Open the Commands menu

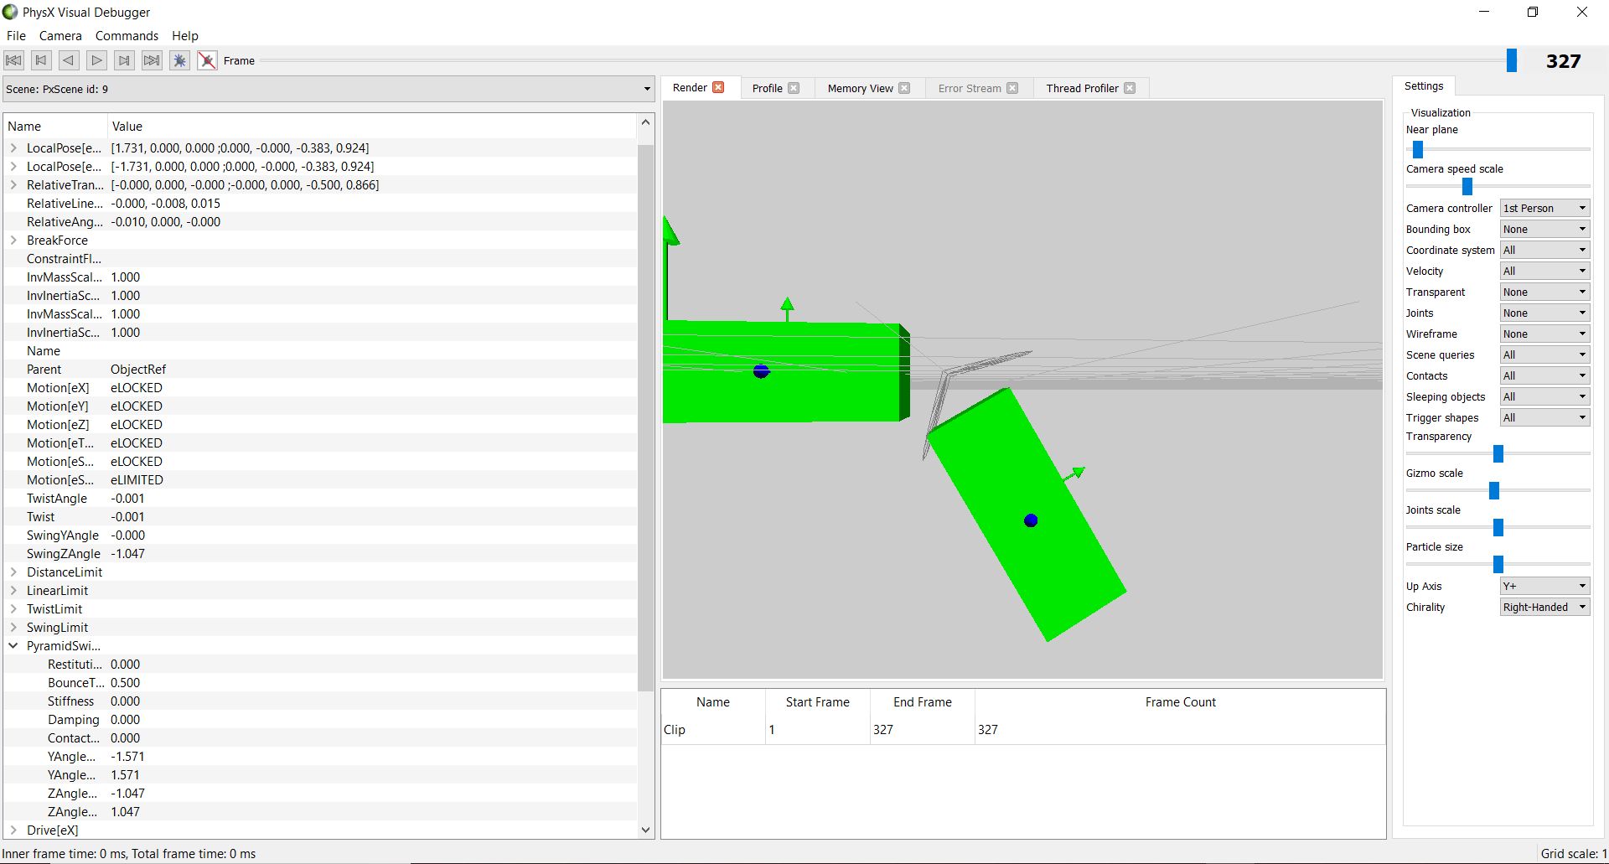[127, 36]
